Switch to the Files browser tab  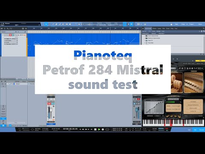(x=164, y=29)
